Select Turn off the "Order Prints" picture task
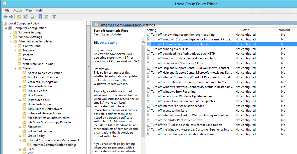The width and height of the screenshot is (297, 154). pos(177,120)
